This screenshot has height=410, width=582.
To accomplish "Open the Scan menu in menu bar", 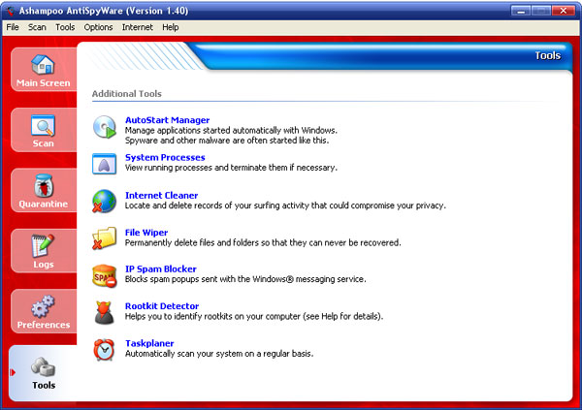I will click(37, 27).
